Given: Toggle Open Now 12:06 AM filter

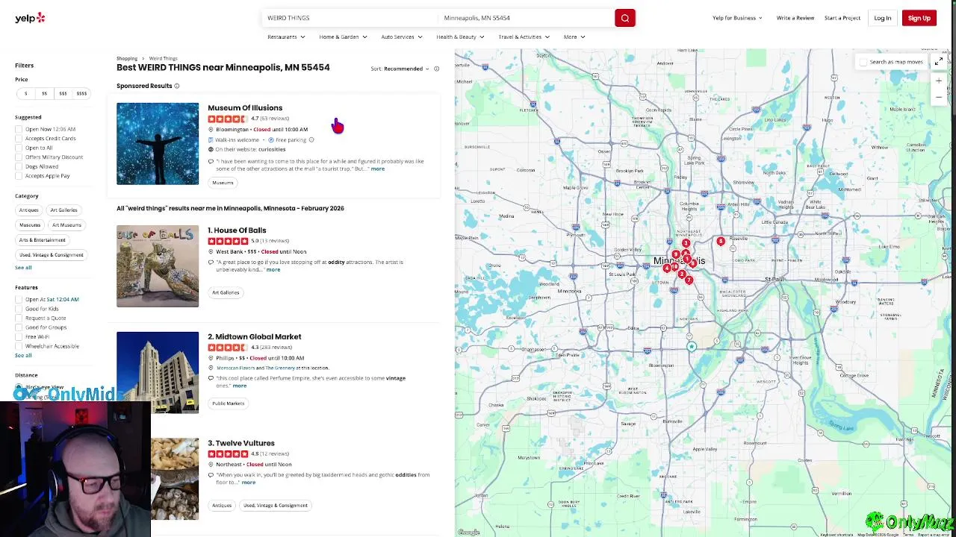Looking at the screenshot, I should (19, 129).
